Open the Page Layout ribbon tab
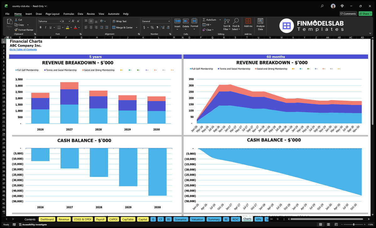 tap(52, 14)
